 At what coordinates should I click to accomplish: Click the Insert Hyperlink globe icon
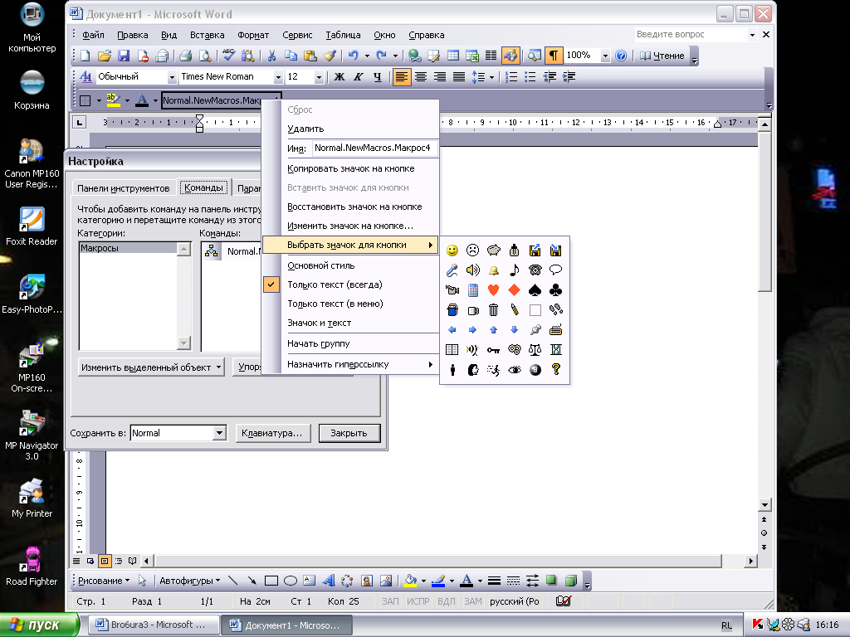click(415, 56)
